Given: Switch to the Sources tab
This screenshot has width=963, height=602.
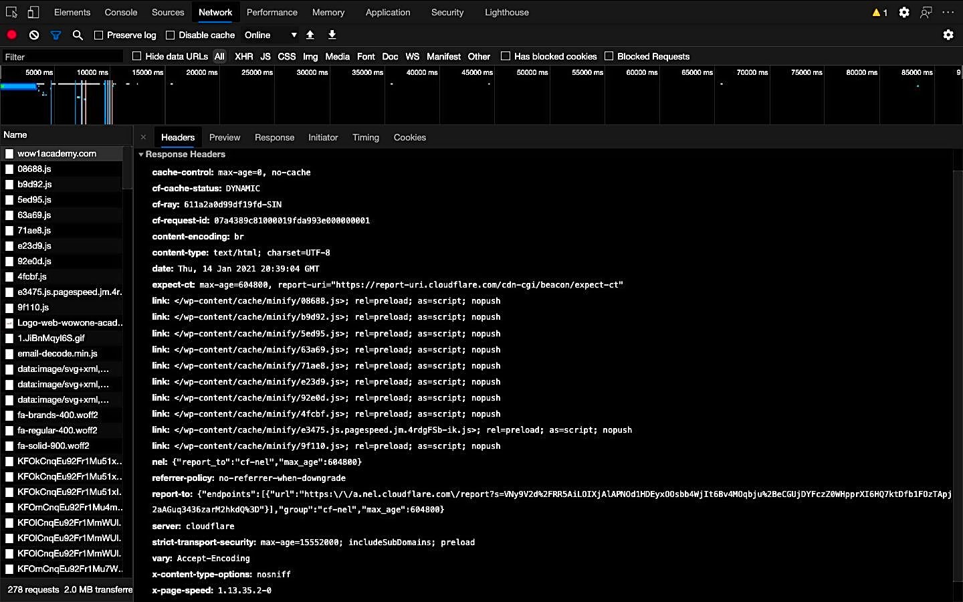Looking at the screenshot, I should [x=168, y=13].
